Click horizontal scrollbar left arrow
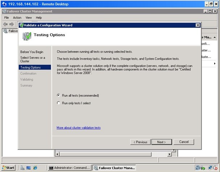This screenshot has width=220, height=172. point(57,154)
